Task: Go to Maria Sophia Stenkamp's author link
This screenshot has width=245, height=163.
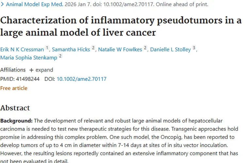Action: click(x=29, y=58)
